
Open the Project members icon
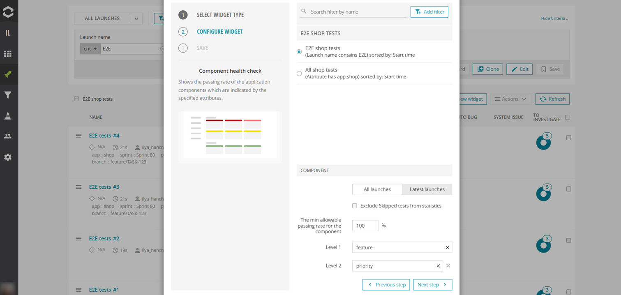tap(8, 136)
